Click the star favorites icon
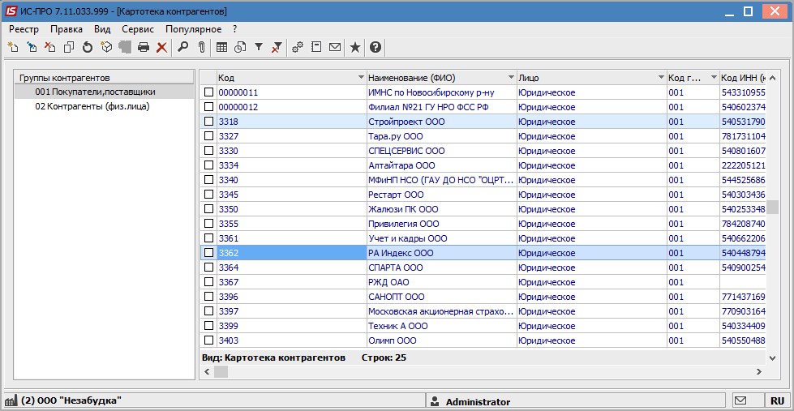This screenshot has height=411, width=794. (x=355, y=48)
